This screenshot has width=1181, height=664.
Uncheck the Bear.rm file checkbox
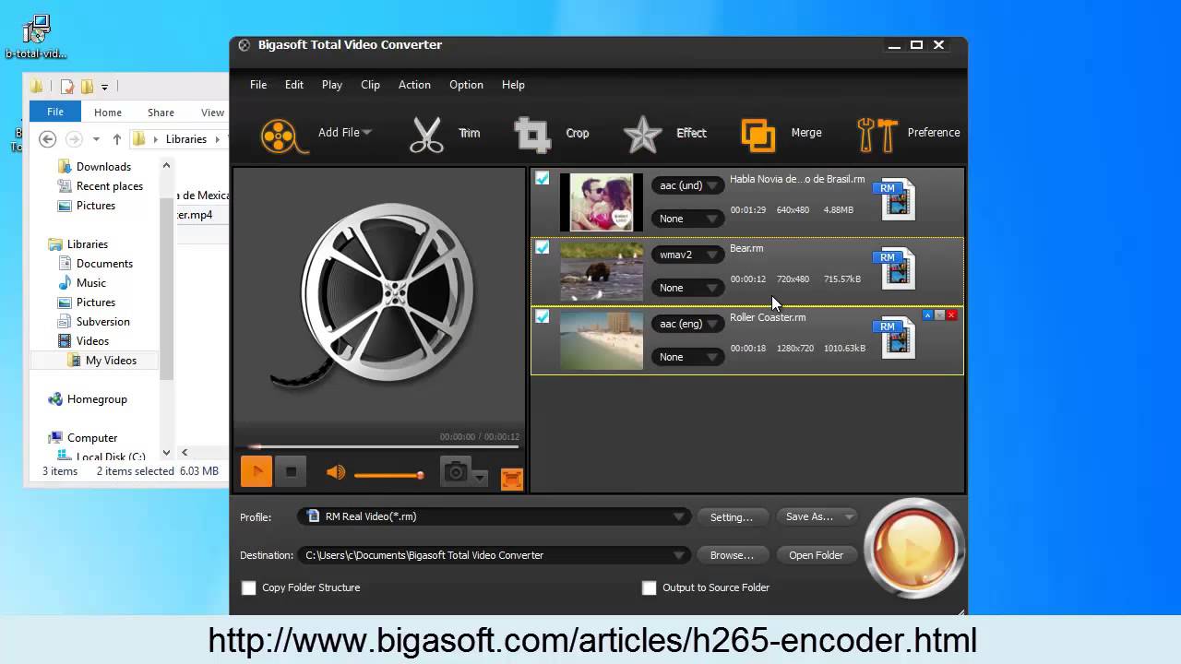pyautogui.click(x=543, y=247)
